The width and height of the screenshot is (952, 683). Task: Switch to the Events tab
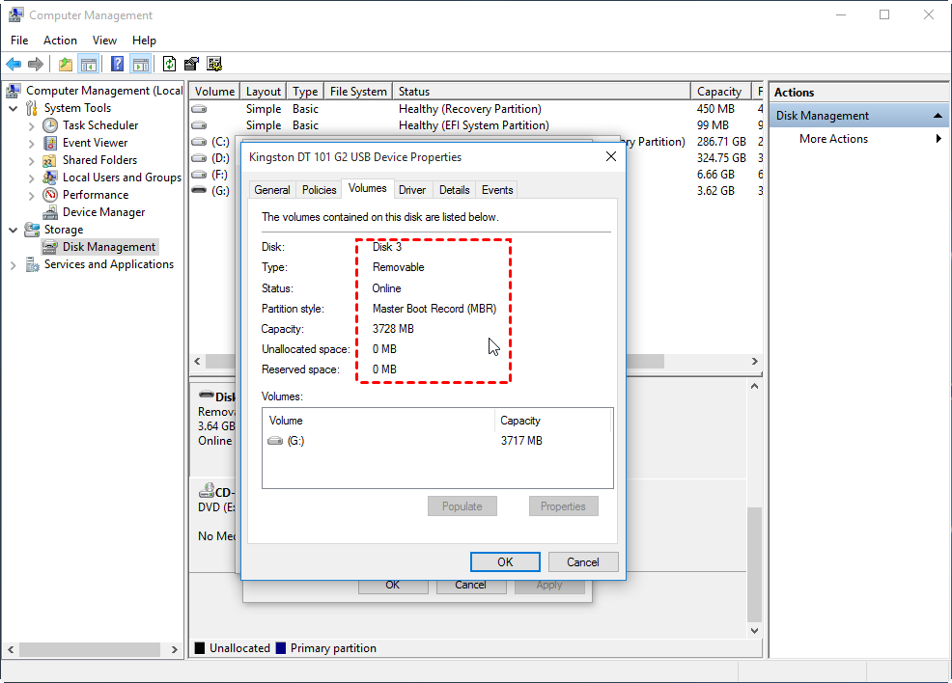point(497,190)
